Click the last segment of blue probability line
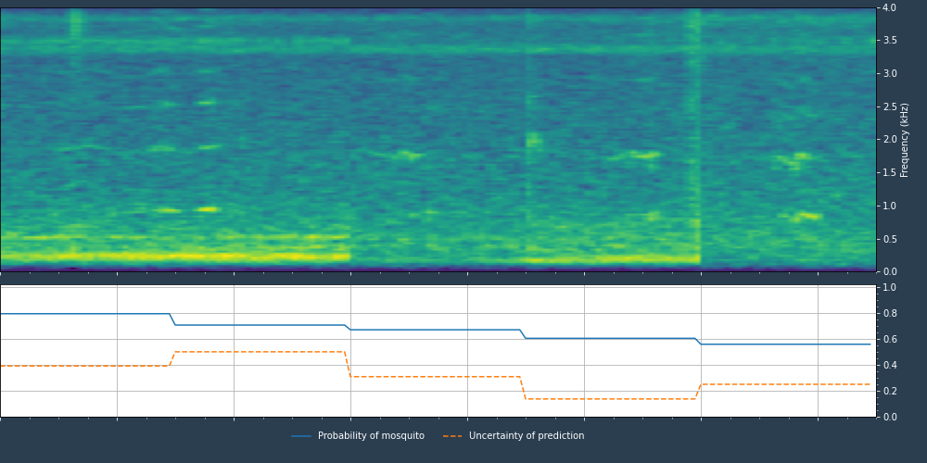This screenshot has width=927, height=463. [x=786, y=344]
